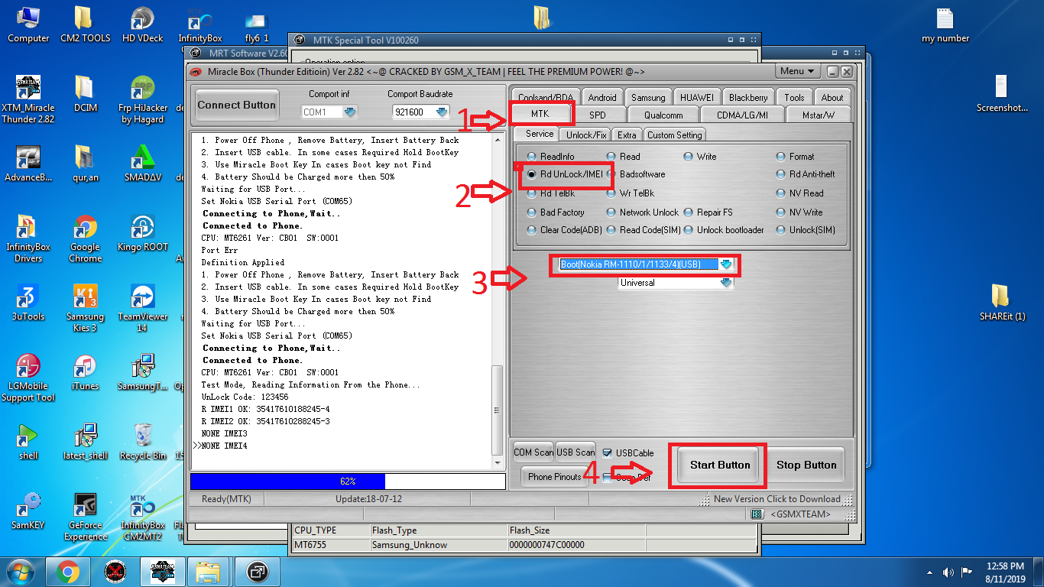Open Chrome from the taskbar
This screenshot has width=1044, height=587.
[68, 571]
